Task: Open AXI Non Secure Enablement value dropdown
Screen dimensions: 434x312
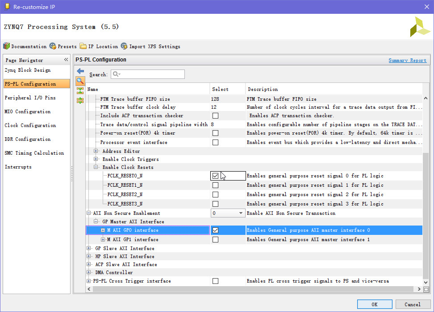Action: (x=241, y=213)
